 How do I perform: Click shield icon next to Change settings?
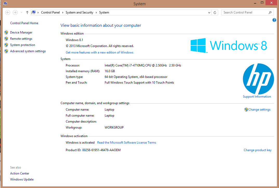click(246, 110)
